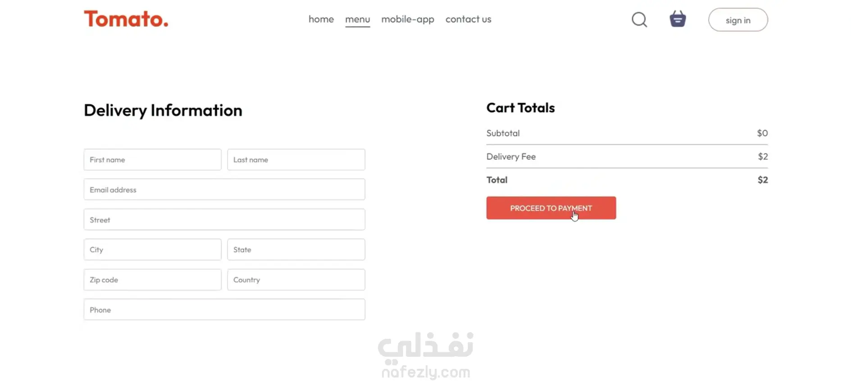
Task: Click the Street input field
Action: tap(224, 220)
